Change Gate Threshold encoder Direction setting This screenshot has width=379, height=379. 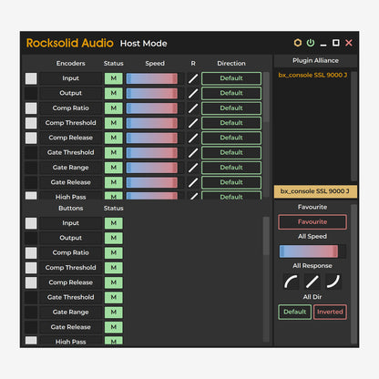tap(231, 153)
